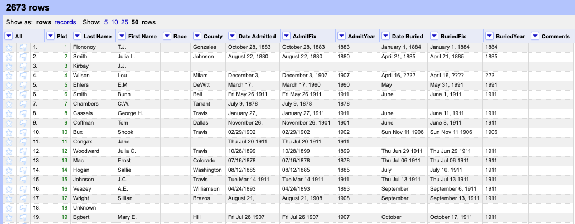Viewport: 575px width, 224px height.
Task: Open the County column dropdown
Action: (x=197, y=36)
